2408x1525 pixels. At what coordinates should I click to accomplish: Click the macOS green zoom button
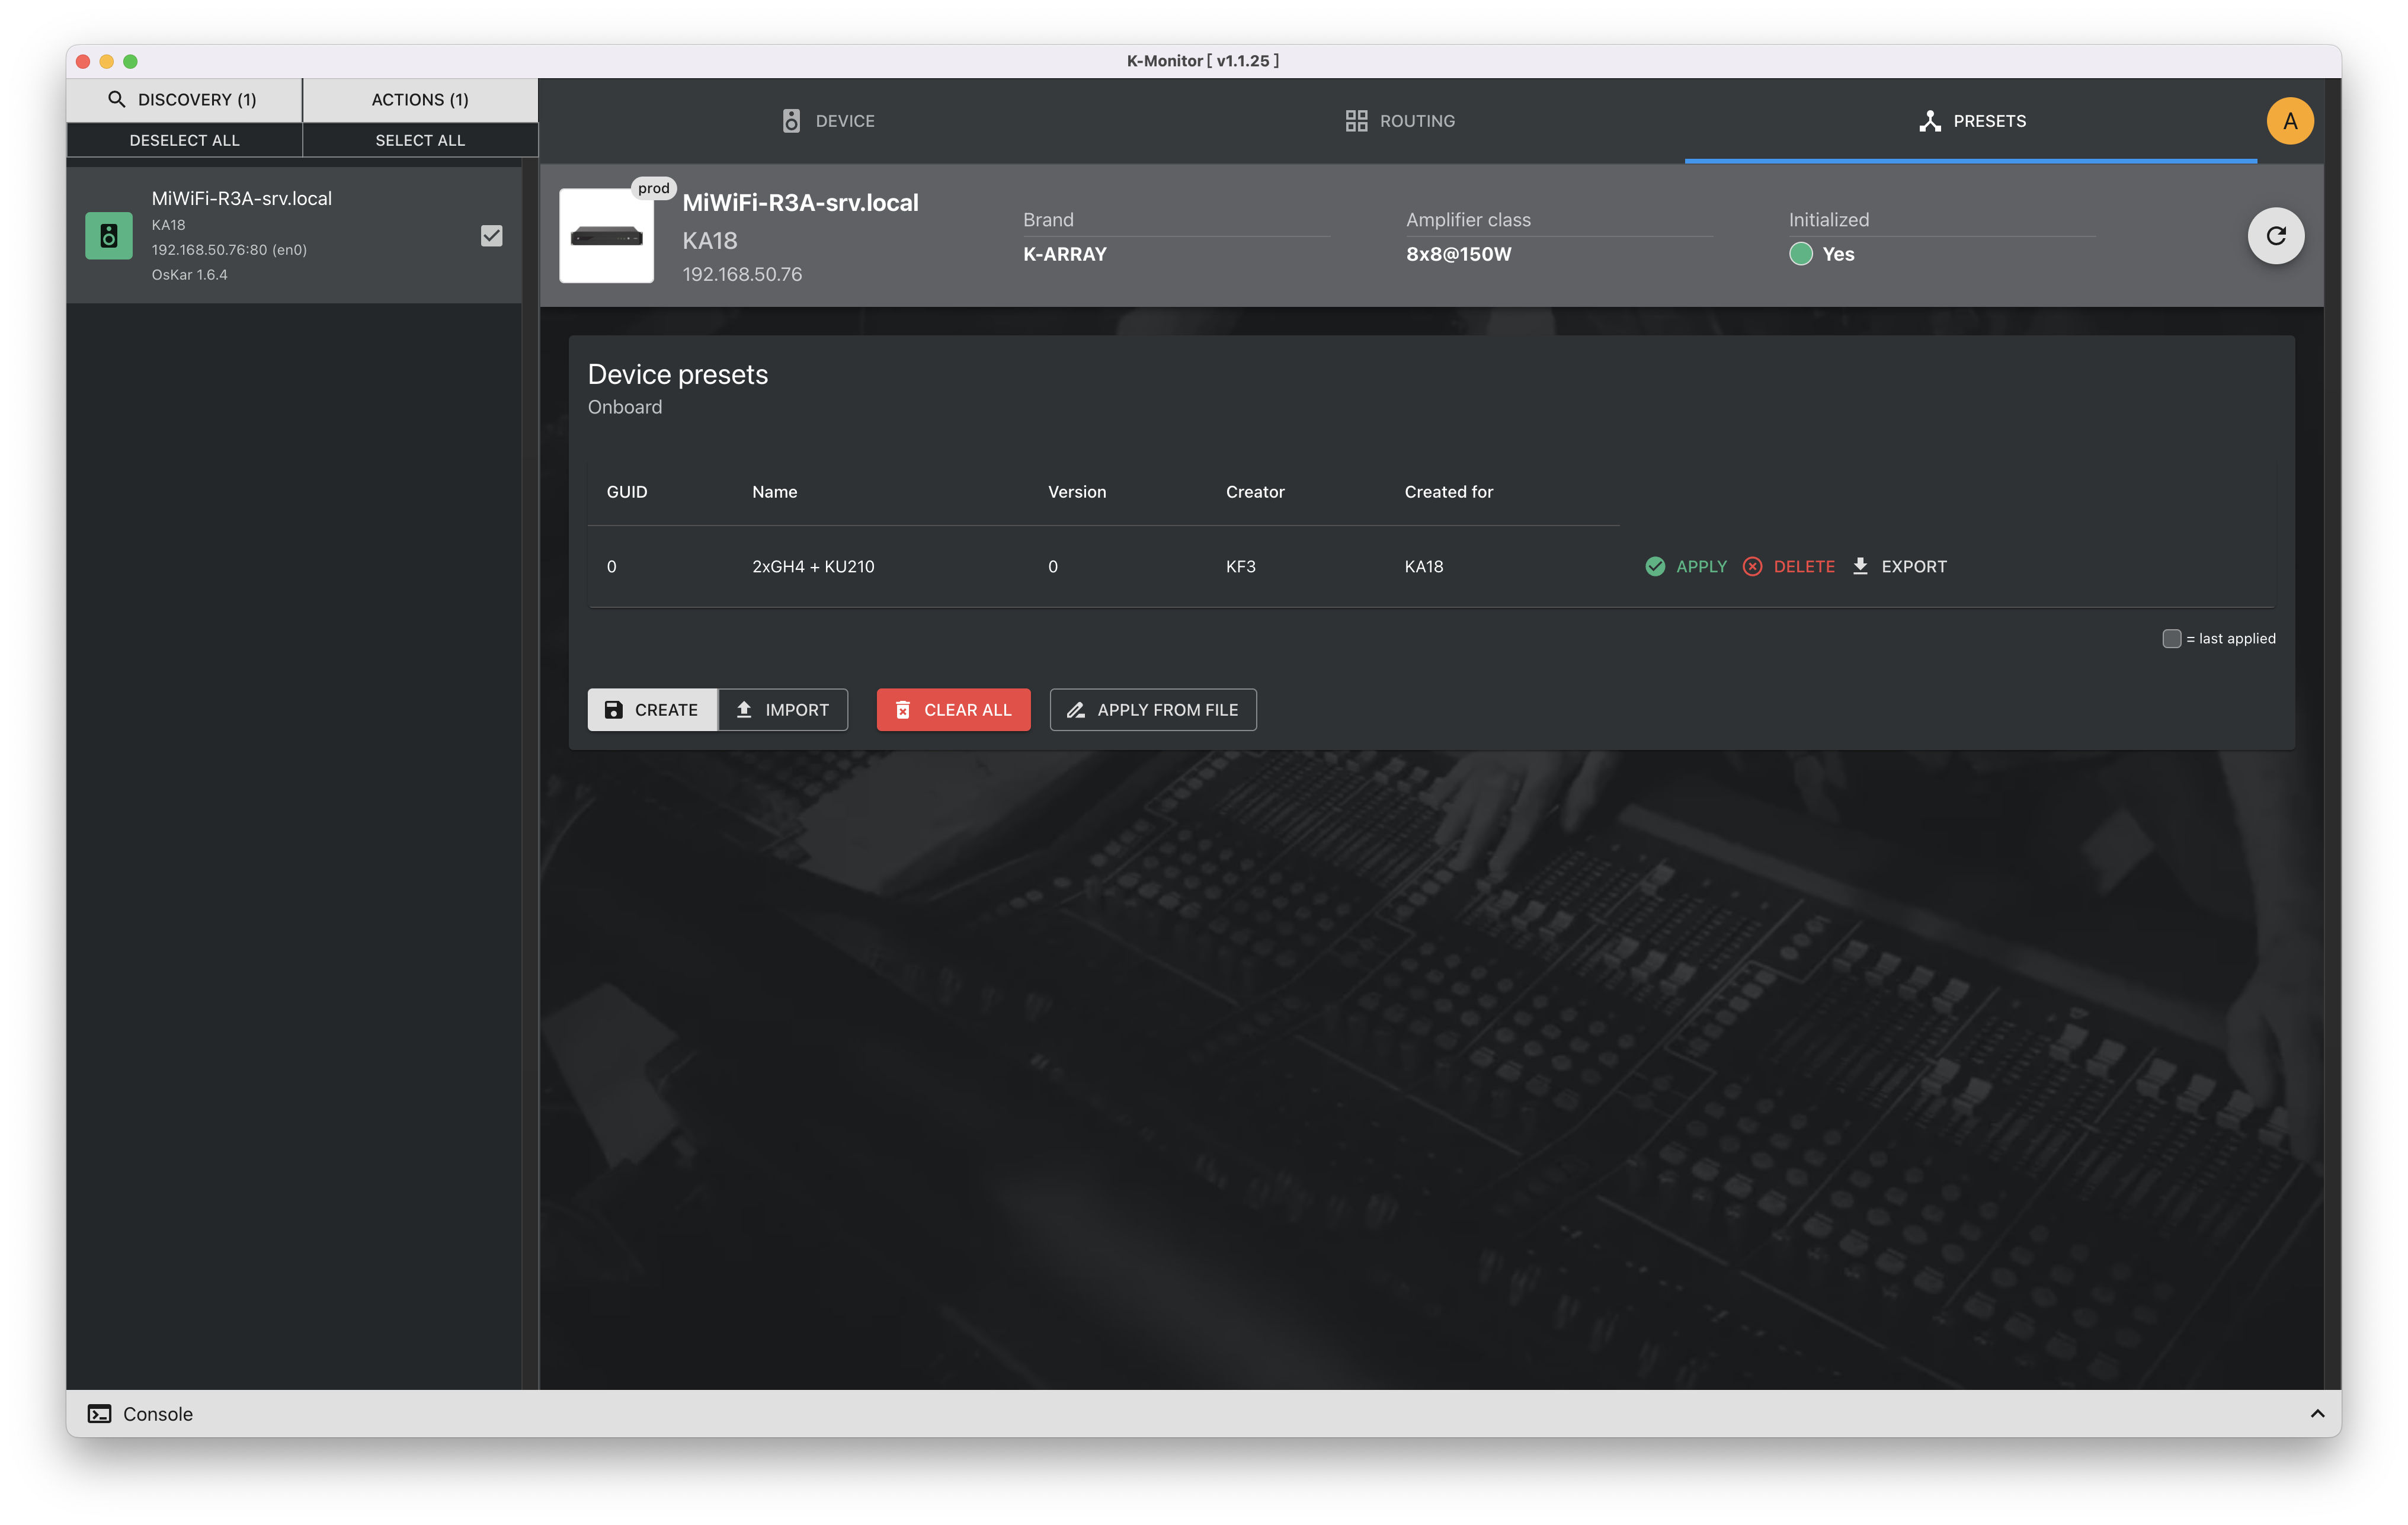[x=130, y=61]
